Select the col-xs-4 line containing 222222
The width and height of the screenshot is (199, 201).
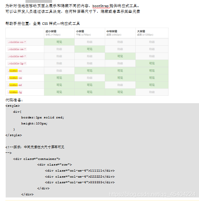80,177
